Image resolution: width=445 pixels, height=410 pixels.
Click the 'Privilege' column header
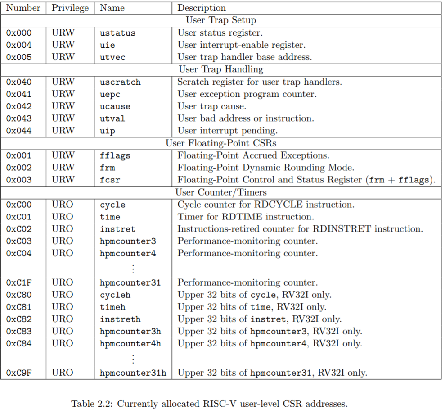(70, 8)
